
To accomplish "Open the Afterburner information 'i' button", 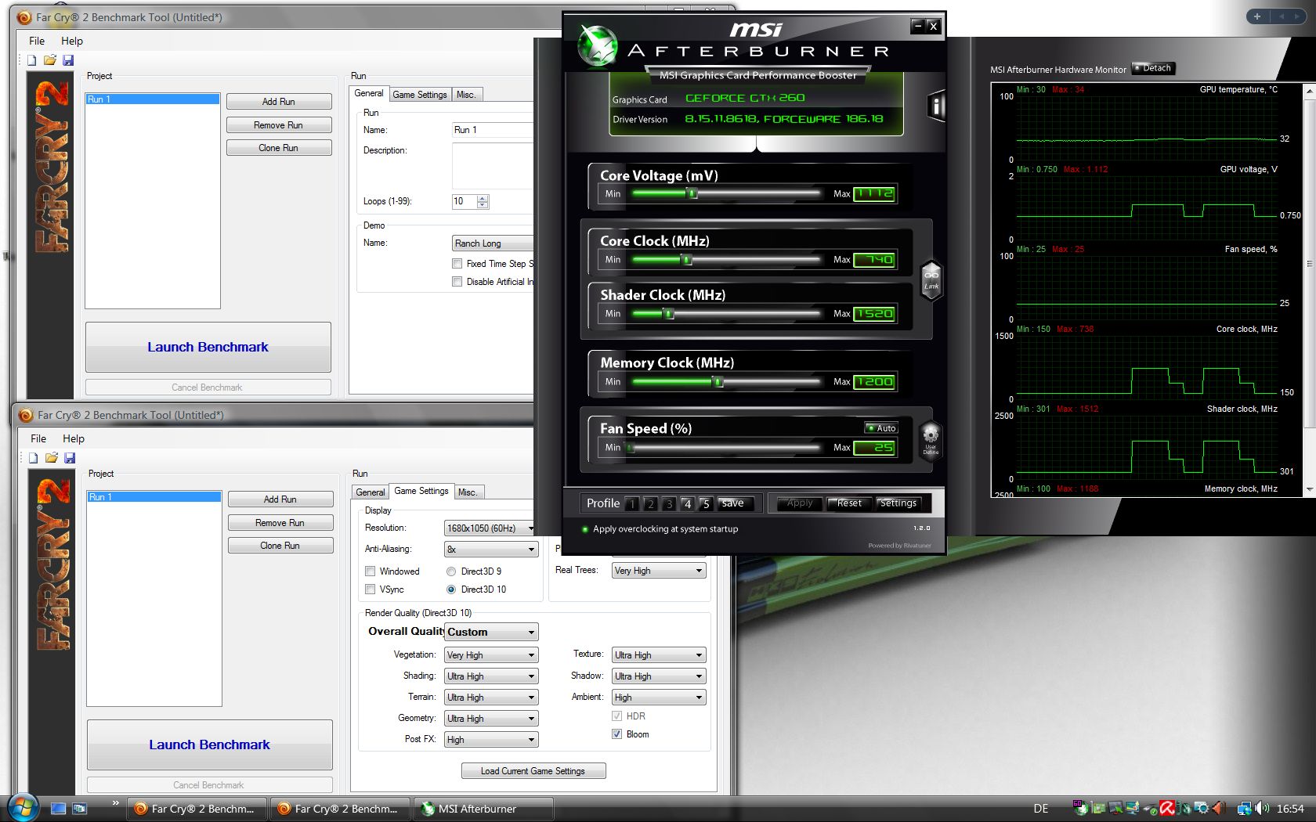I will [x=936, y=106].
